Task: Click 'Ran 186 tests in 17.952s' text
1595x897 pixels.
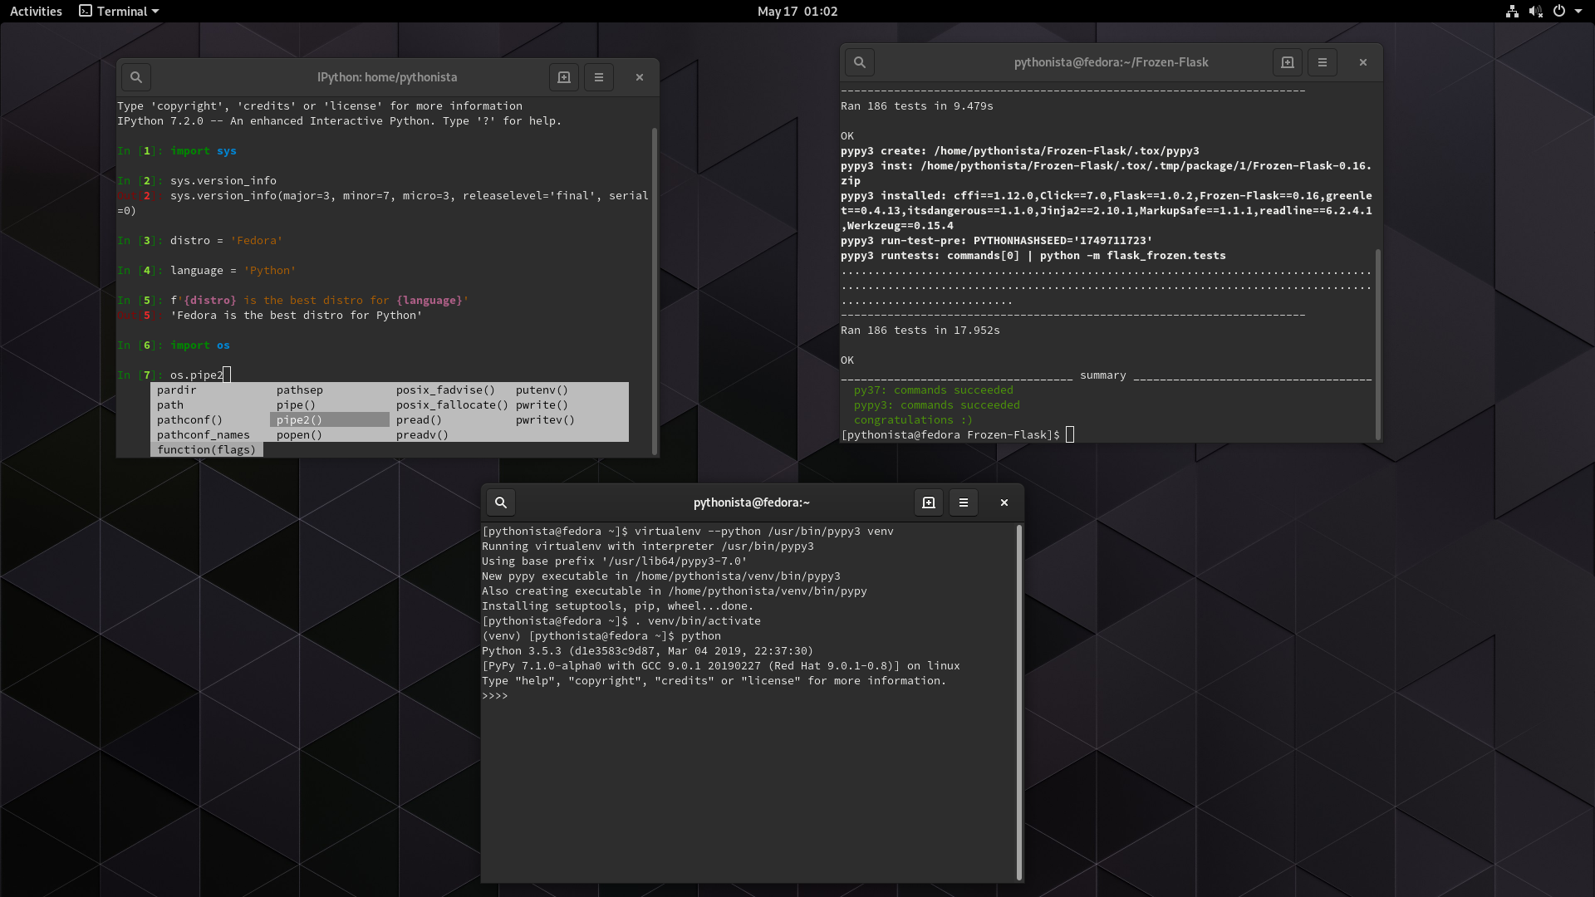Action: tap(920, 330)
